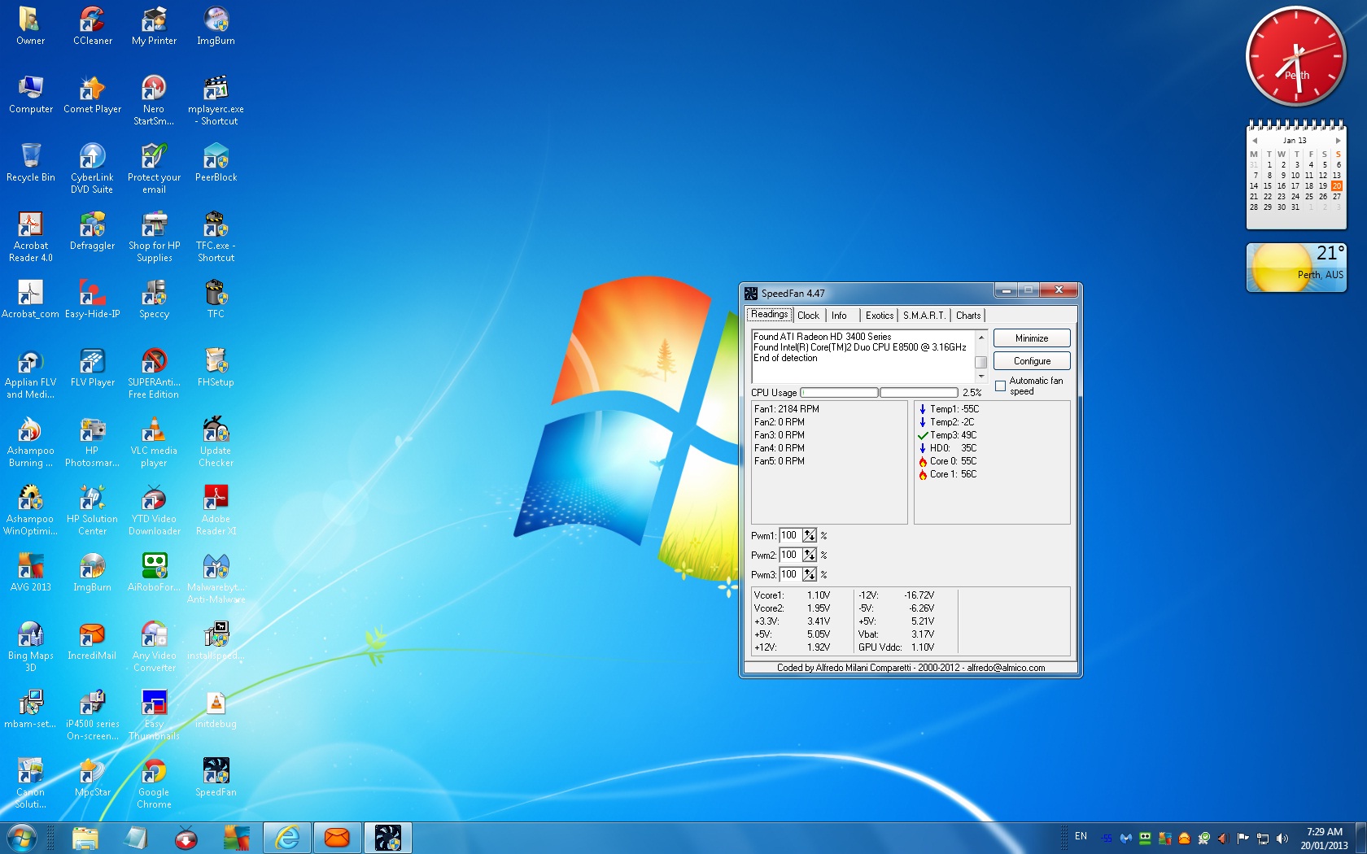Select Malwarebytes Anti-Malware desktop icon

click(x=216, y=578)
